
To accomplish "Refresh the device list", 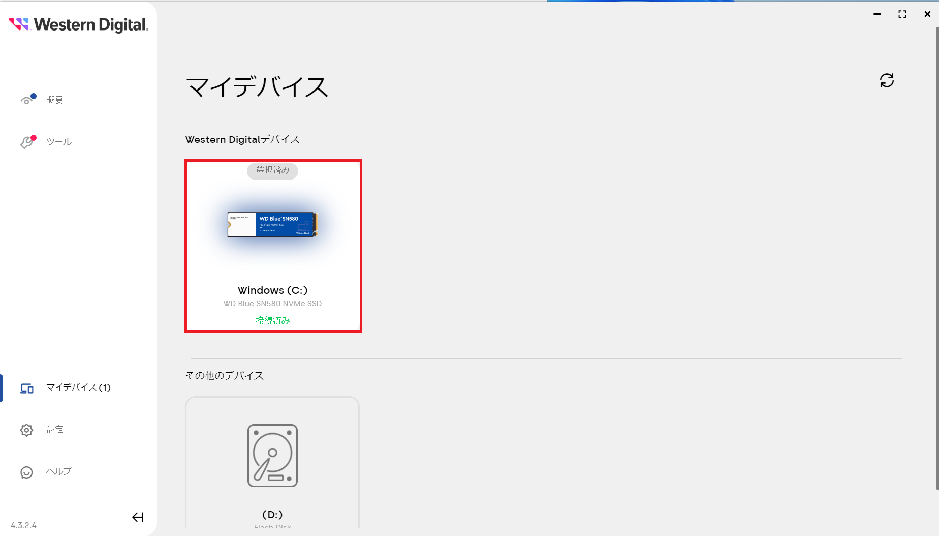I will click(887, 80).
